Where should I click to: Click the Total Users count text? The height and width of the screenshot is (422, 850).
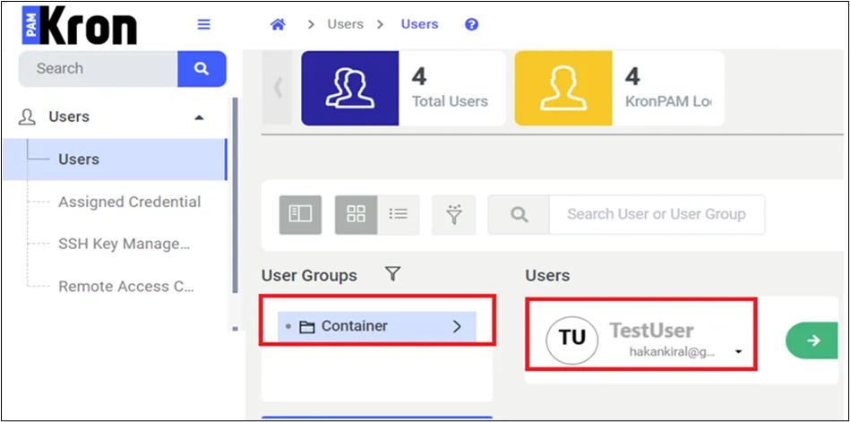(x=419, y=77)
